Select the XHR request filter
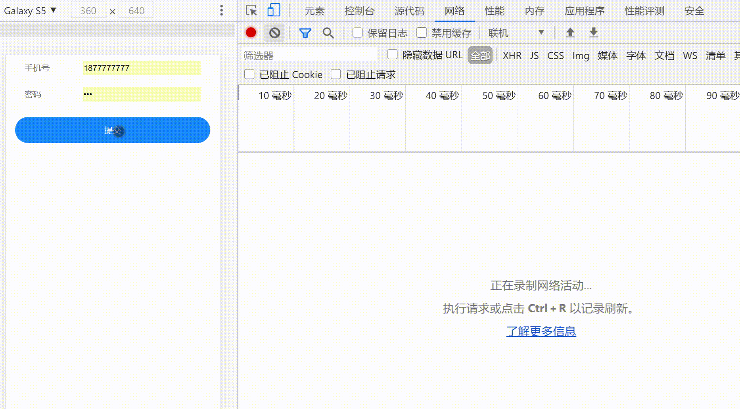Viewport: 740px width, 409px height. [512, 56]
